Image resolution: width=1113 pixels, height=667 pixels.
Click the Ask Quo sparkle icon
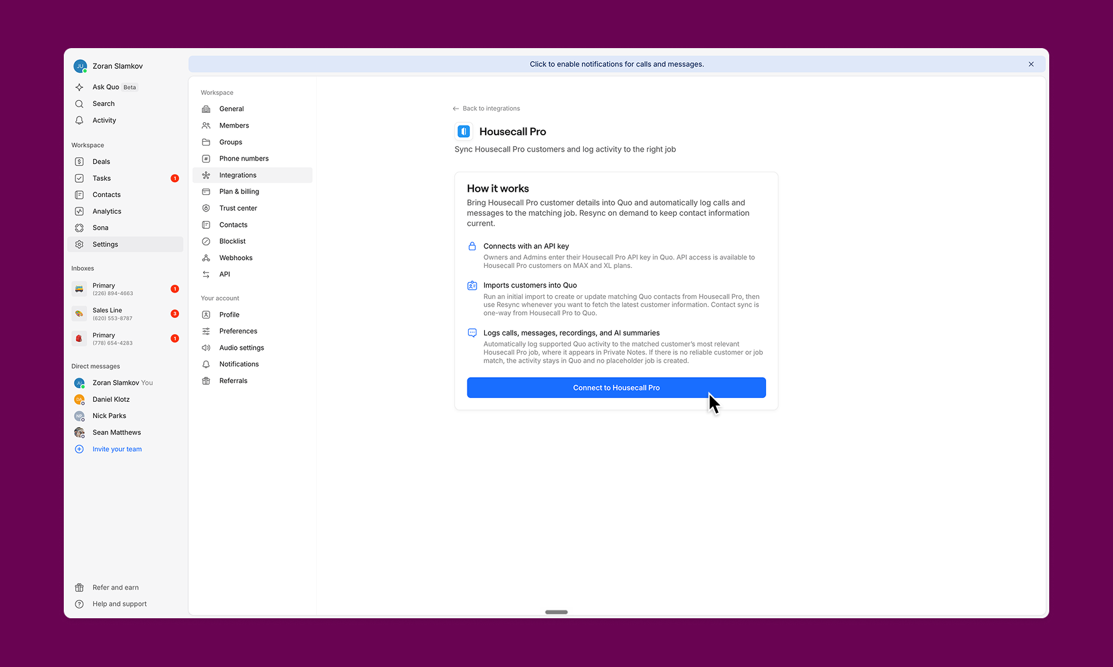pos(79,87)
